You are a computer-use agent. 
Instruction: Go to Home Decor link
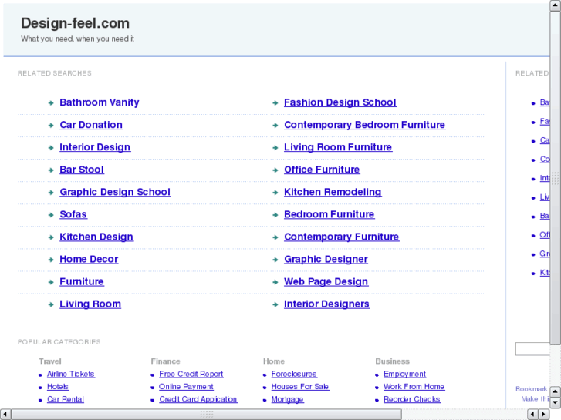point(89,259)
